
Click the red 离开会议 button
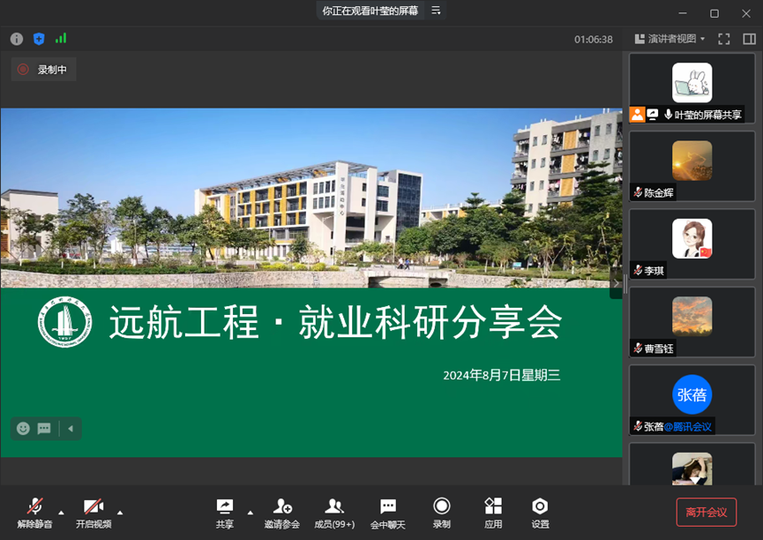pyautogui.click(x=706, y=512)
